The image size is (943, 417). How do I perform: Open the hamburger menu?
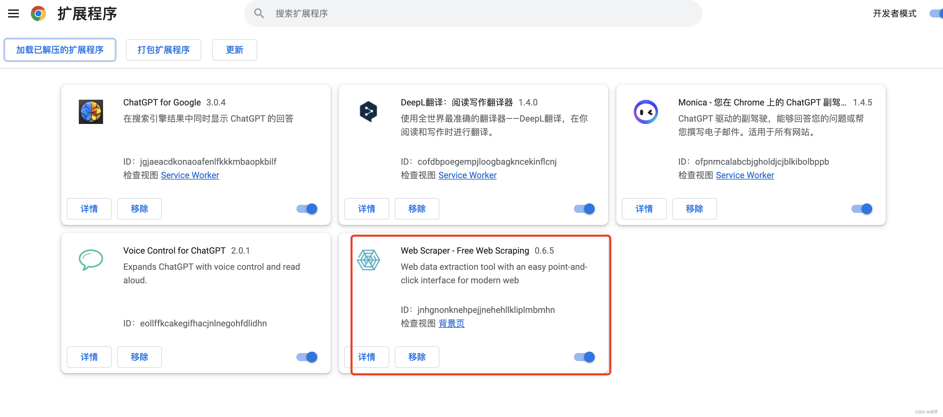pyautogui.click(x=13, y=13)
